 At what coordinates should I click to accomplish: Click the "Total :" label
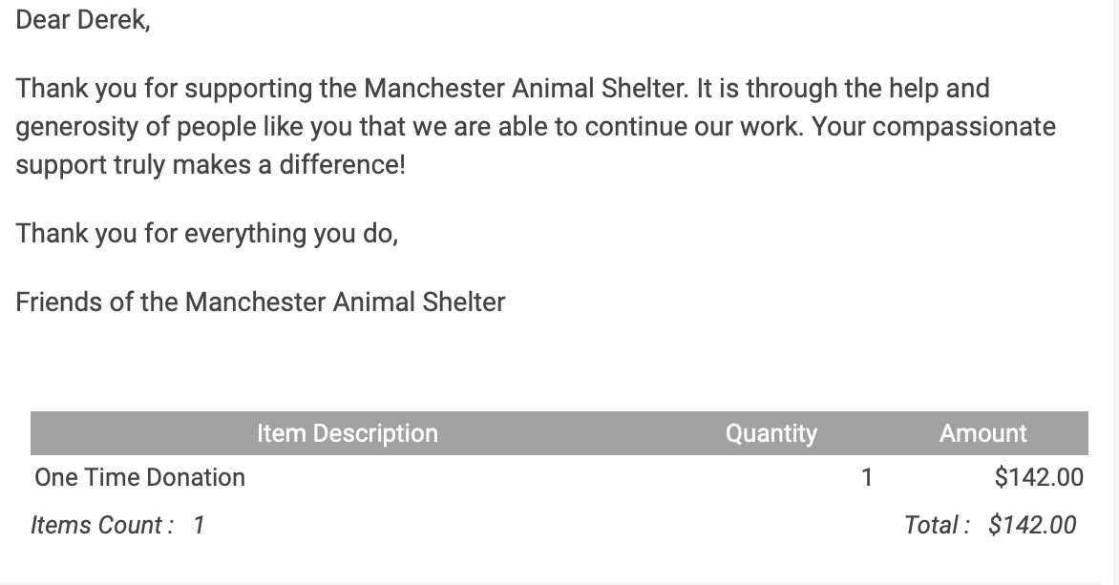point(937,525)
